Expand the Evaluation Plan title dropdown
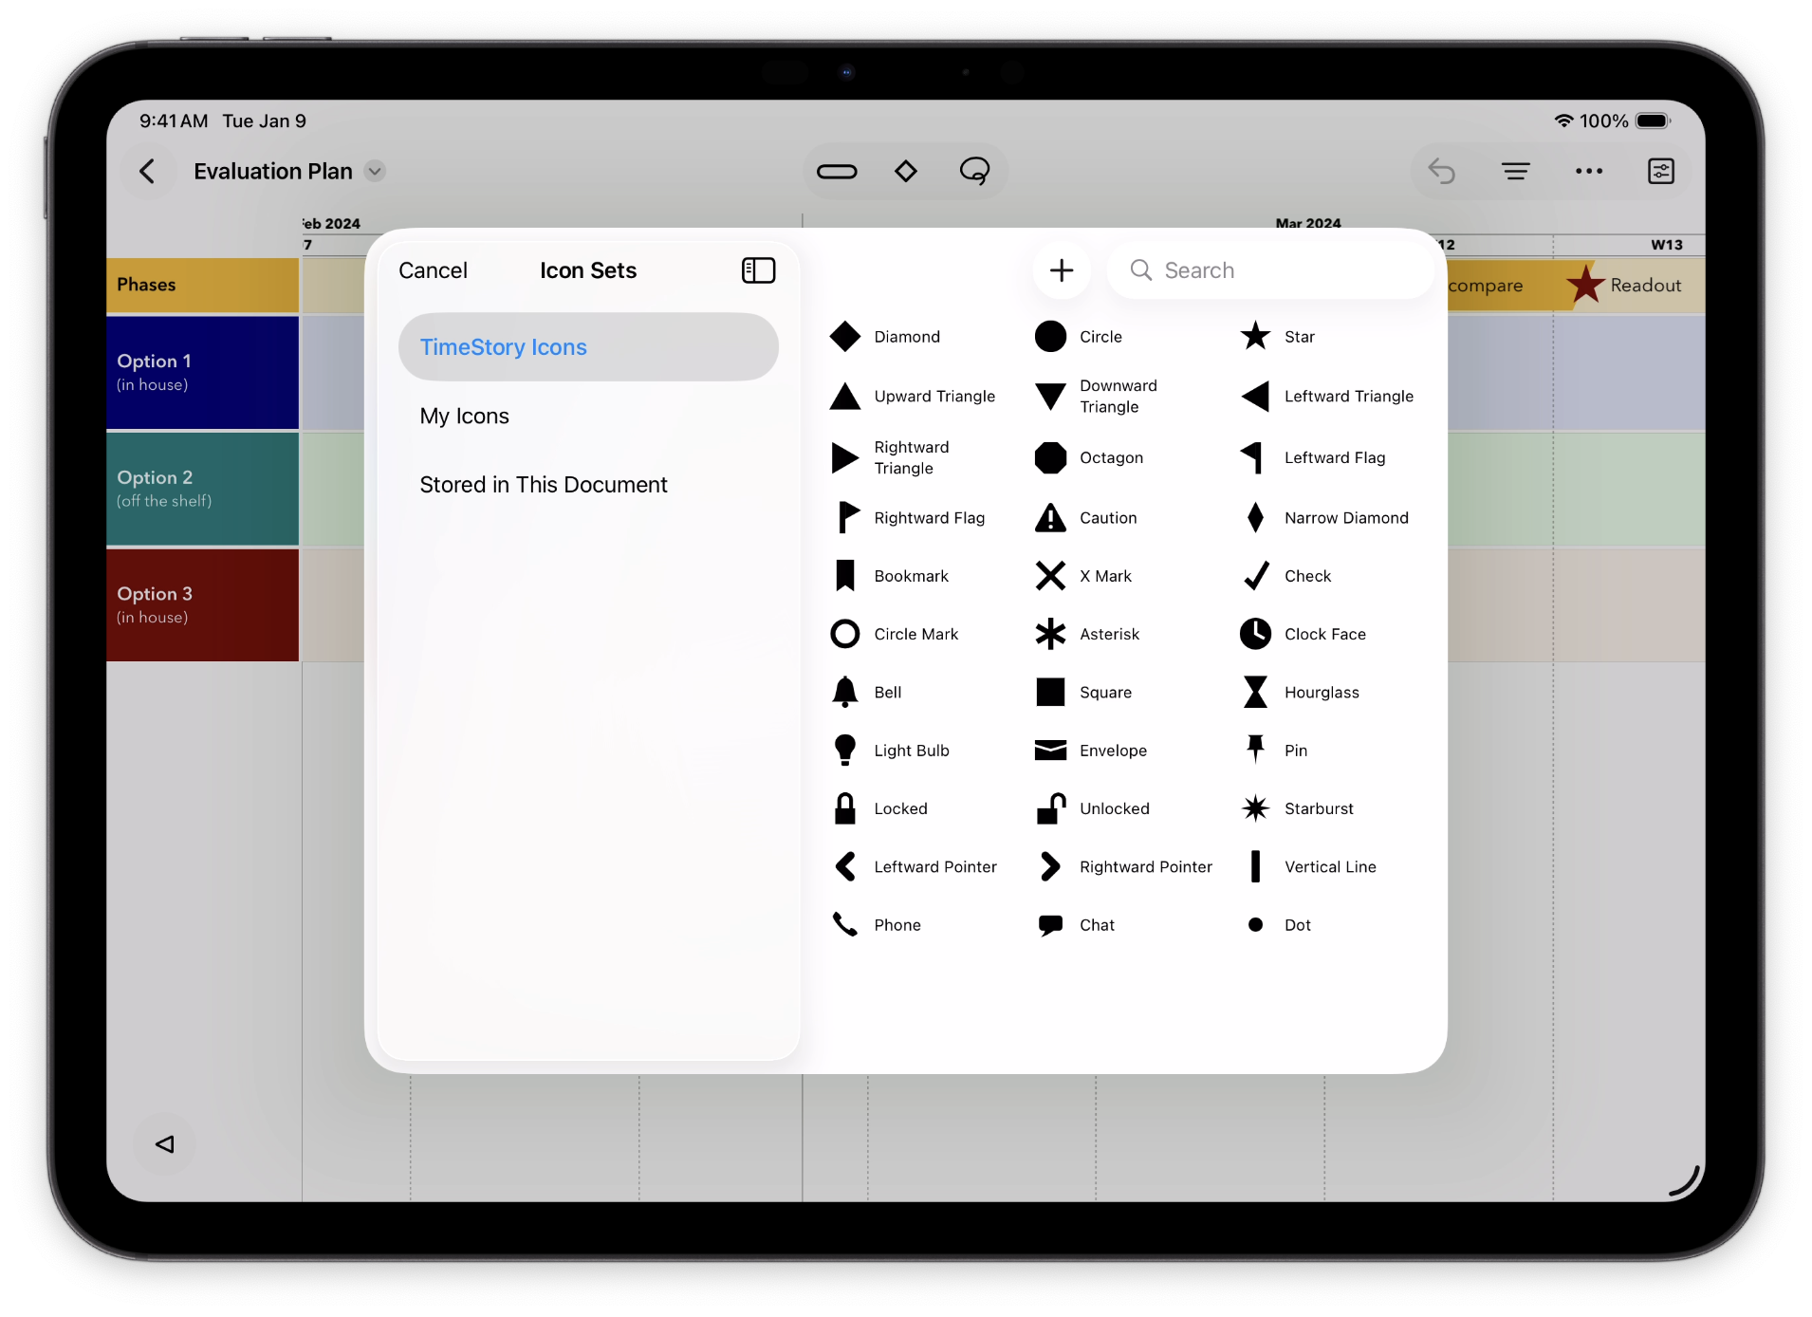Screen dimensions: 1812x1317 pyautogui.click(x=376, y=172)
